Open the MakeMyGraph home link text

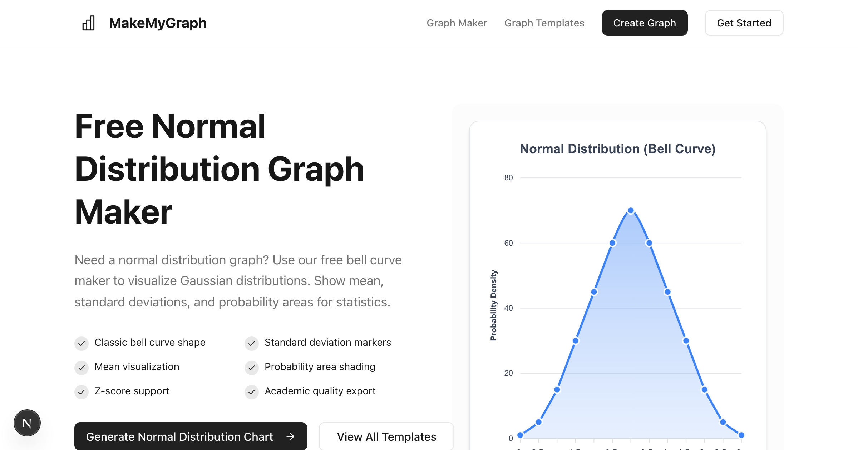[158, 23]
